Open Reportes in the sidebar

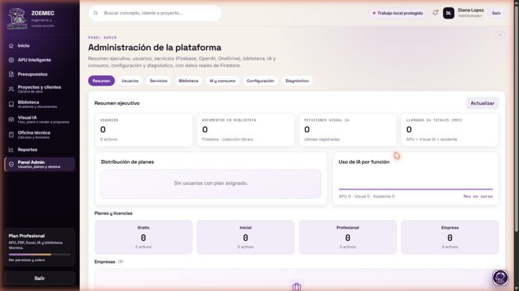(x=39, y=150)
